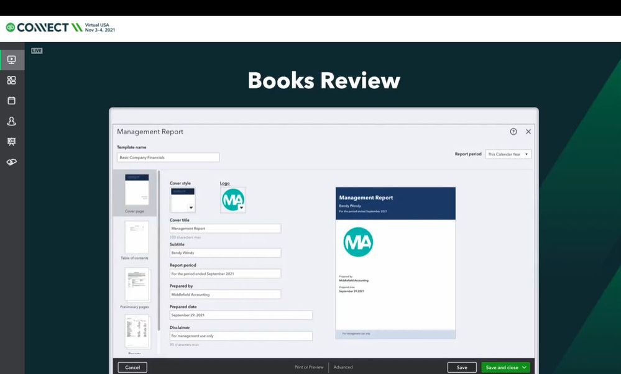Screen dimensions: 621x374
Task: Open the calendar icon in sidebar
Action: [x=11, y=101]
